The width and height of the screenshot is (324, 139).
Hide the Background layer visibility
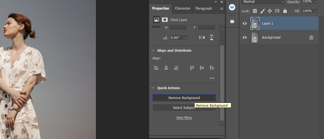pyautogui.click(x=245, y=37)
